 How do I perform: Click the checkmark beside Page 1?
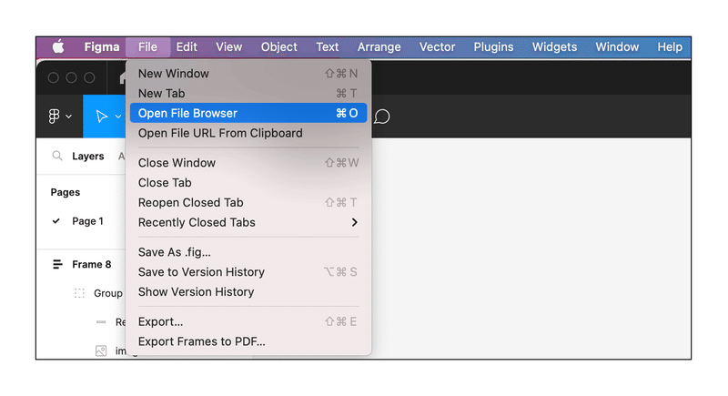pos(56,221)
